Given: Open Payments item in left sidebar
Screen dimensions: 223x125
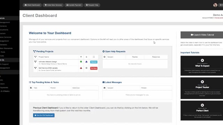Looking at the screenshot, I should 4,87.
